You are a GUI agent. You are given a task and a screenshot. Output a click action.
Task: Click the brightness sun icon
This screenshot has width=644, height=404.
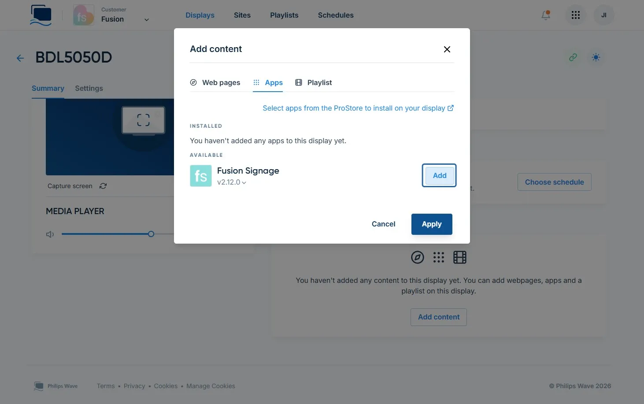596,57
